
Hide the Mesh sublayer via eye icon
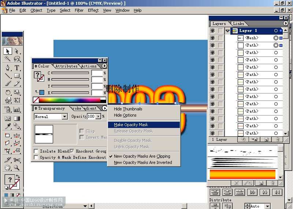pyautogui.click(x=212, y=38)
